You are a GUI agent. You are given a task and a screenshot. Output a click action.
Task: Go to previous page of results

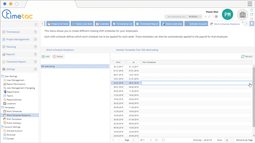pos(119,140)
